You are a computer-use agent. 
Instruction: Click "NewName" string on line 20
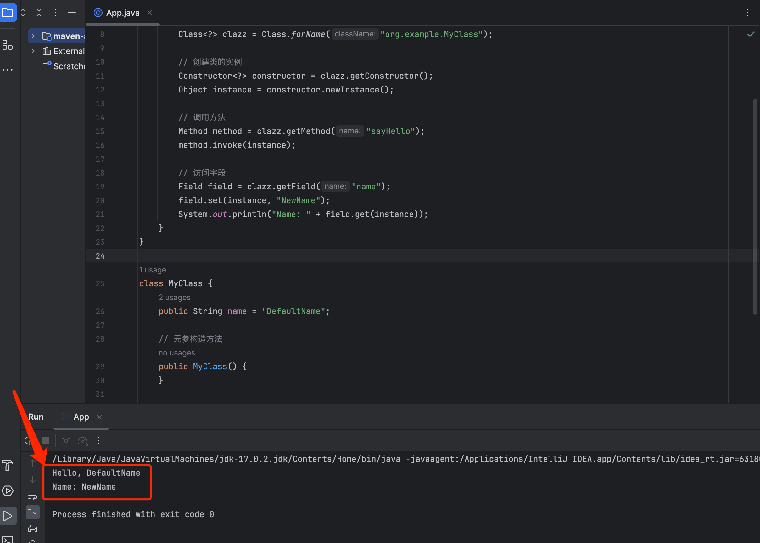coord(298,201)
